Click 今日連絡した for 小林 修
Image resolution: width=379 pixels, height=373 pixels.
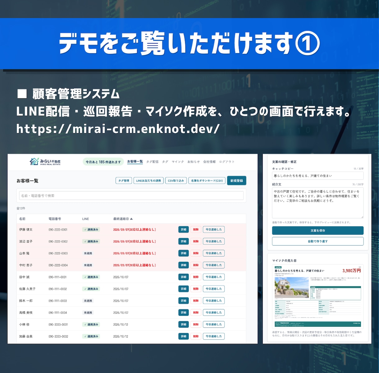point(213,324)
